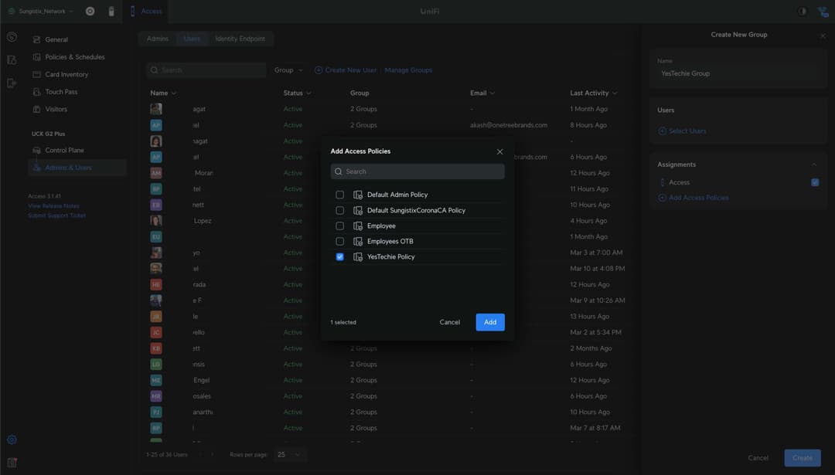Cancel the Create New Group panel

click(758, 458)
